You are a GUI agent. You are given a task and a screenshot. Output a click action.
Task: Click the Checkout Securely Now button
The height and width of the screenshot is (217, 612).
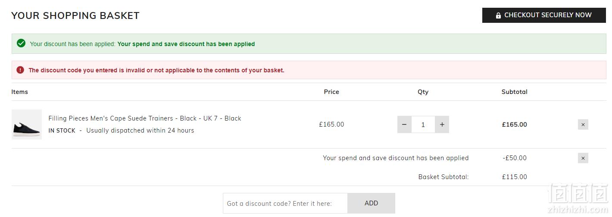544,15
